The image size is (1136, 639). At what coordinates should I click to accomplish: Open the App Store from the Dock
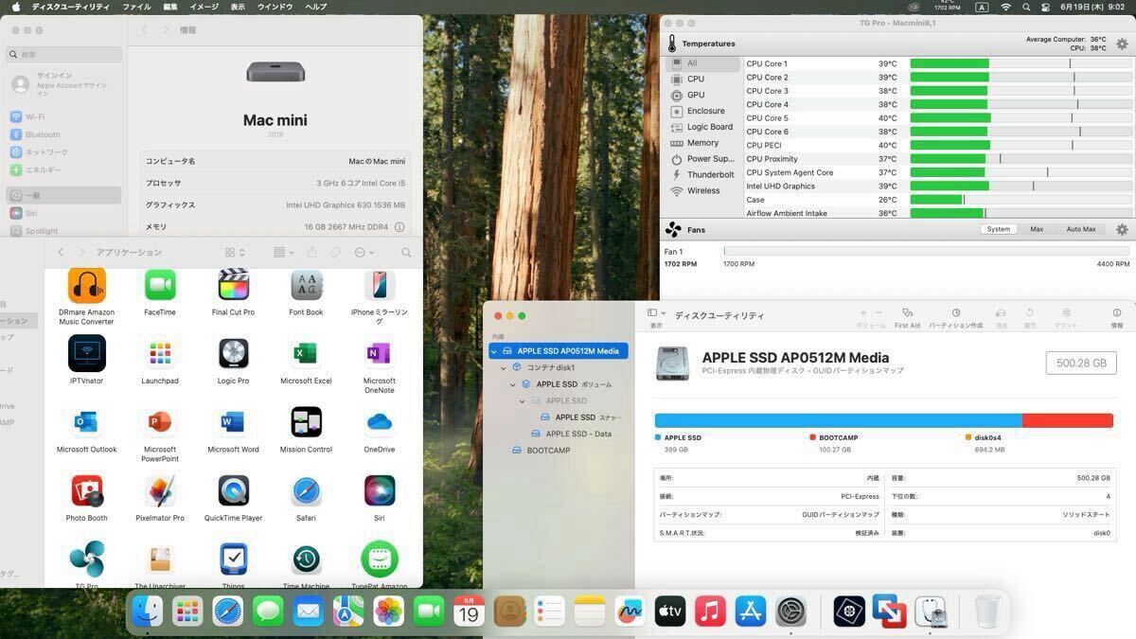pos(751,612)
